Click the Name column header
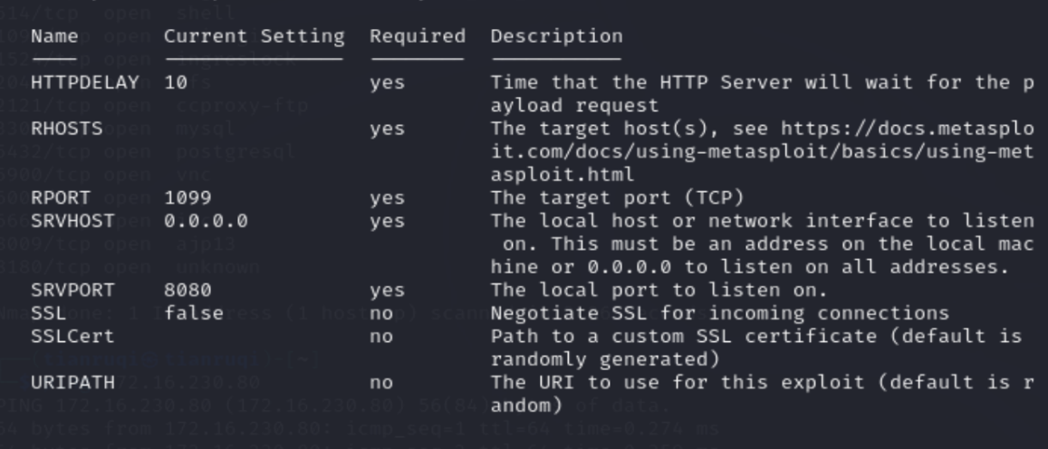The height and width of the screenshot is (449, 1048). point(53,37)
